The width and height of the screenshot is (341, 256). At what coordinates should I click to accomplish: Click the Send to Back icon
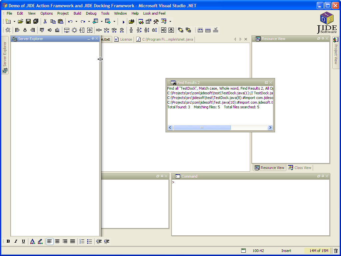(188, 30)
